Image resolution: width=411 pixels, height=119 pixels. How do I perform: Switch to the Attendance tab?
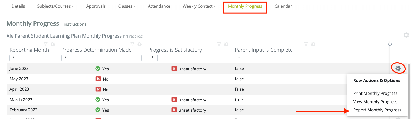159,6
